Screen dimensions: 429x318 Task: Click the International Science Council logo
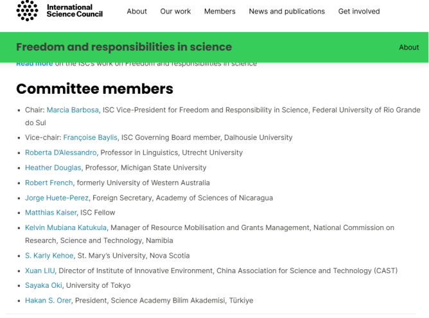click(x=59, y=10)
